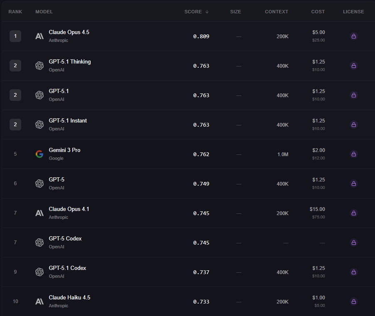Viewport: 375px width, 316px height.
Task: Click the Google logo beside Gemini 3 Pro
Action: coord(39,154)
